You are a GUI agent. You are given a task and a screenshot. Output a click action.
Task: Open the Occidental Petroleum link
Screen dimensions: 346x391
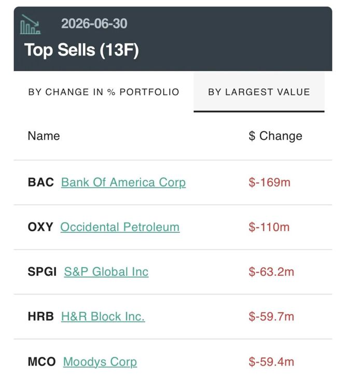[120, 227]
